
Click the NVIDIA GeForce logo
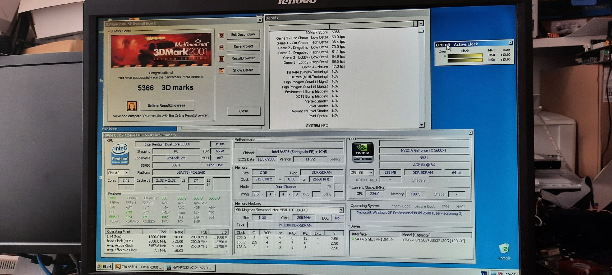pos(363,152)
